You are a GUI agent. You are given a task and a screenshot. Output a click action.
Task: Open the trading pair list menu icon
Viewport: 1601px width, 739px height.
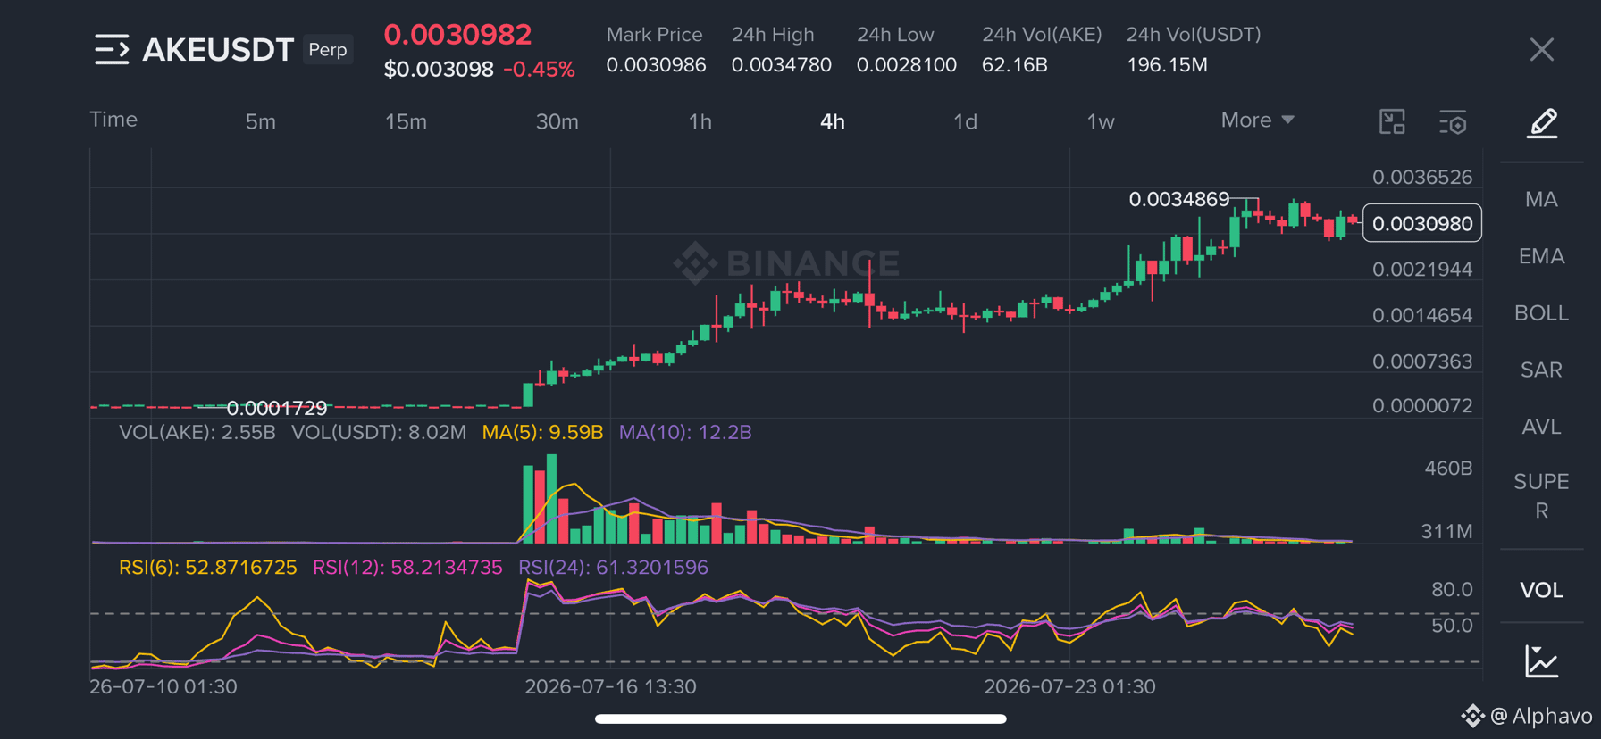click(x=112, y=49)
